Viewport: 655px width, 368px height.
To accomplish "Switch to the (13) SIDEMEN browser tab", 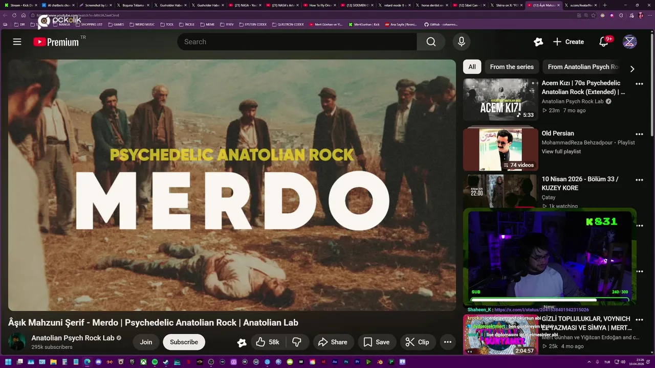I will [x=357, y=5].
